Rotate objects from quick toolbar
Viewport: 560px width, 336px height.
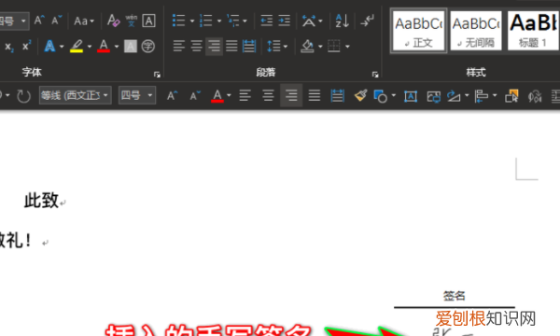tap(454, 96)
